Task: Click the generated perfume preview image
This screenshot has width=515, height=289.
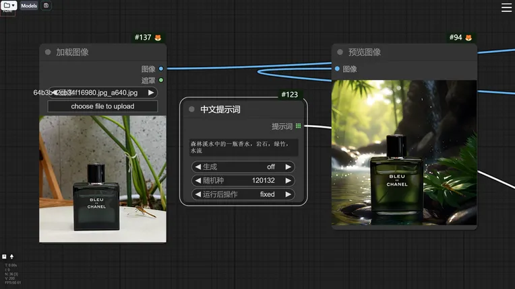Action: [404, 153]
